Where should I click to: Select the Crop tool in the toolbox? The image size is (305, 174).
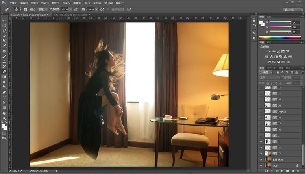pos(4,41)
